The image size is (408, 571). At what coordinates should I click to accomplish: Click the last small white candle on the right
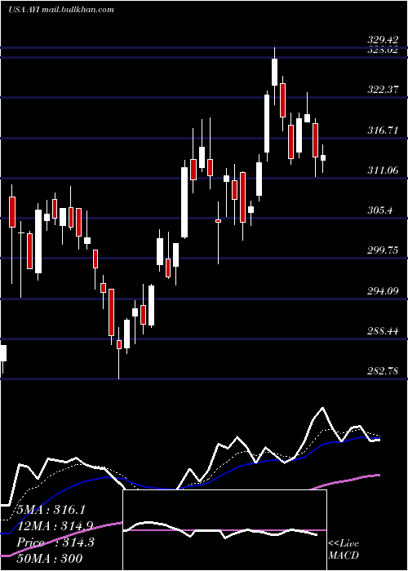(x=323, y=157)
